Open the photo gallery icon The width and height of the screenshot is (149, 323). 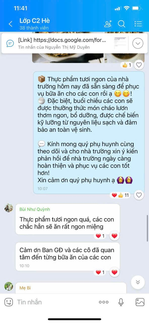pyautogui.click(x=140, y=302)
